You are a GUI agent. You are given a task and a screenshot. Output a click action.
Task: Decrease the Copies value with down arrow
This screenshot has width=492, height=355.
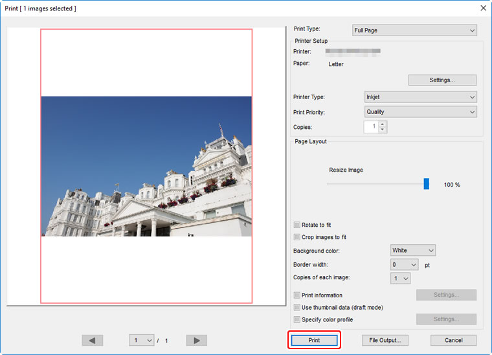coord(382,130)
